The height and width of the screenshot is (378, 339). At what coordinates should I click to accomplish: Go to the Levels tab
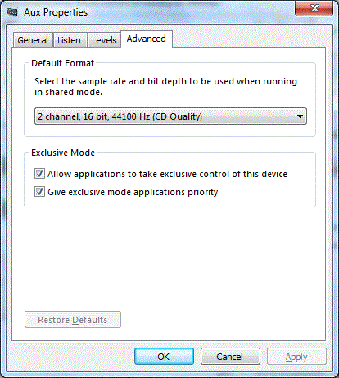point(104,40)
